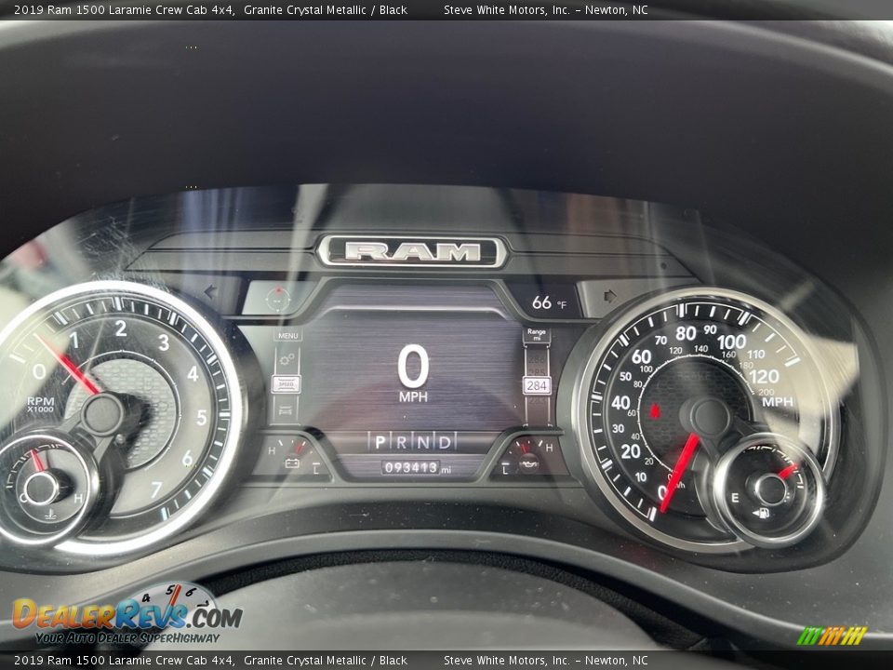The height and width of the screenshot is (670, 893).
Task: Tap the compass heading indicator
Action: pyautogui.click(x=278, y=298)
